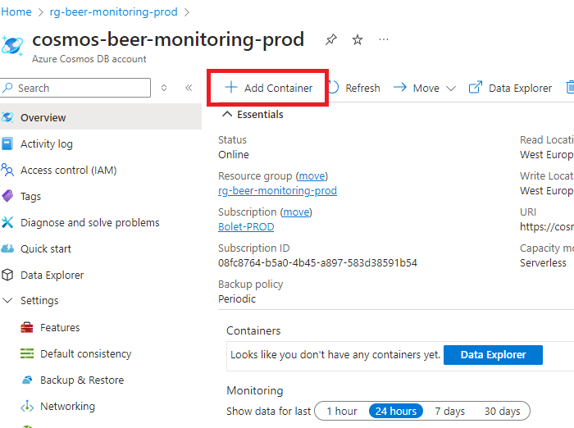Click the Periodic backup policy value
The width and height of the screenshot is (574, 428).
[x=237, y=298]
